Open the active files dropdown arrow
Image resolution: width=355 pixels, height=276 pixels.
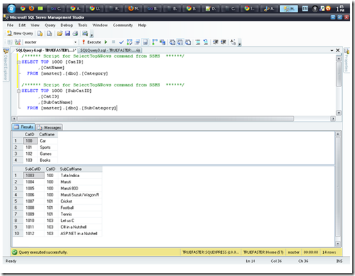(x=332, y=50)
